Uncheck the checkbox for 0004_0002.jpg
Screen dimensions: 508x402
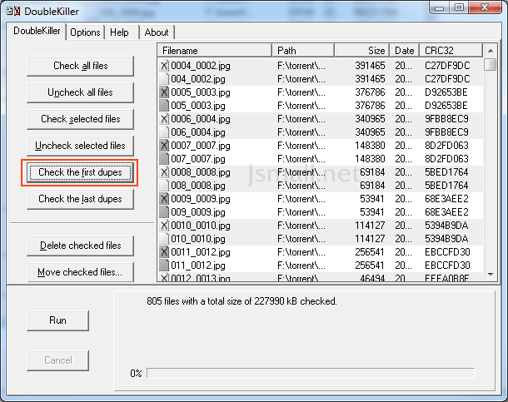click(164, 66)
